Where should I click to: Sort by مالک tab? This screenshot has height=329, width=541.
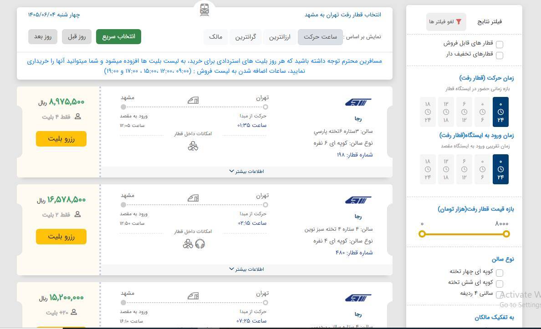tap(216, 37)
